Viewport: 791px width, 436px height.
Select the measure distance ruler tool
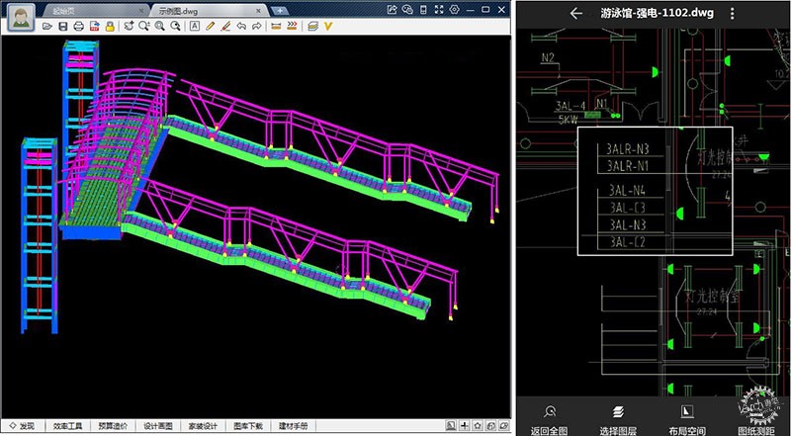pyautogui.click(x=276, y=27)
